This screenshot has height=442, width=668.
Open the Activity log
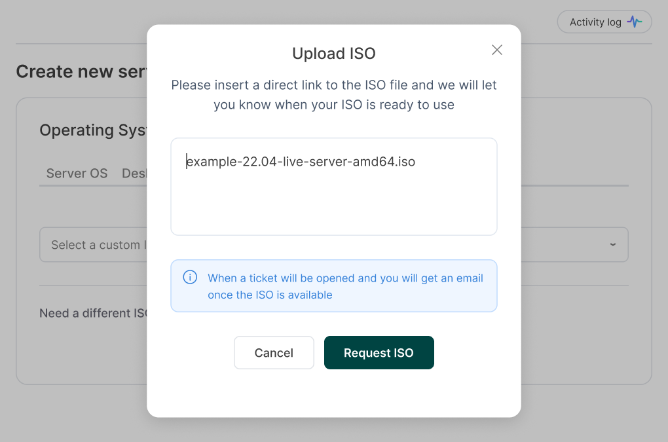tap(604, 22)
